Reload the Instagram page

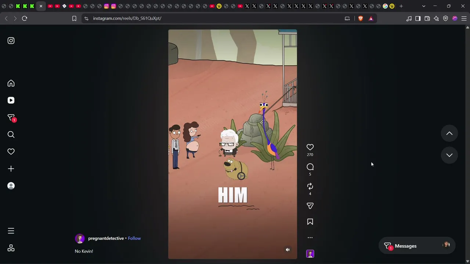pyautogui.click(x=25, y=18)
